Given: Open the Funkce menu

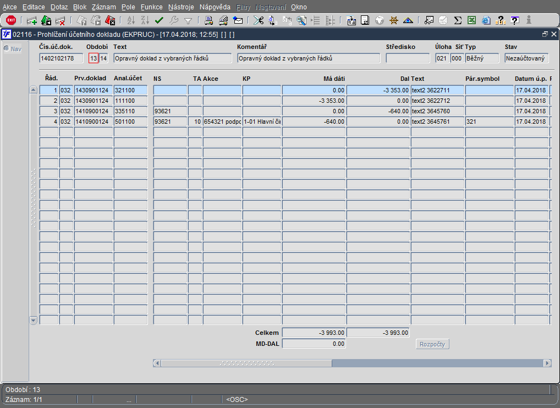Looking at the screenshot, I should click(151, 7).
